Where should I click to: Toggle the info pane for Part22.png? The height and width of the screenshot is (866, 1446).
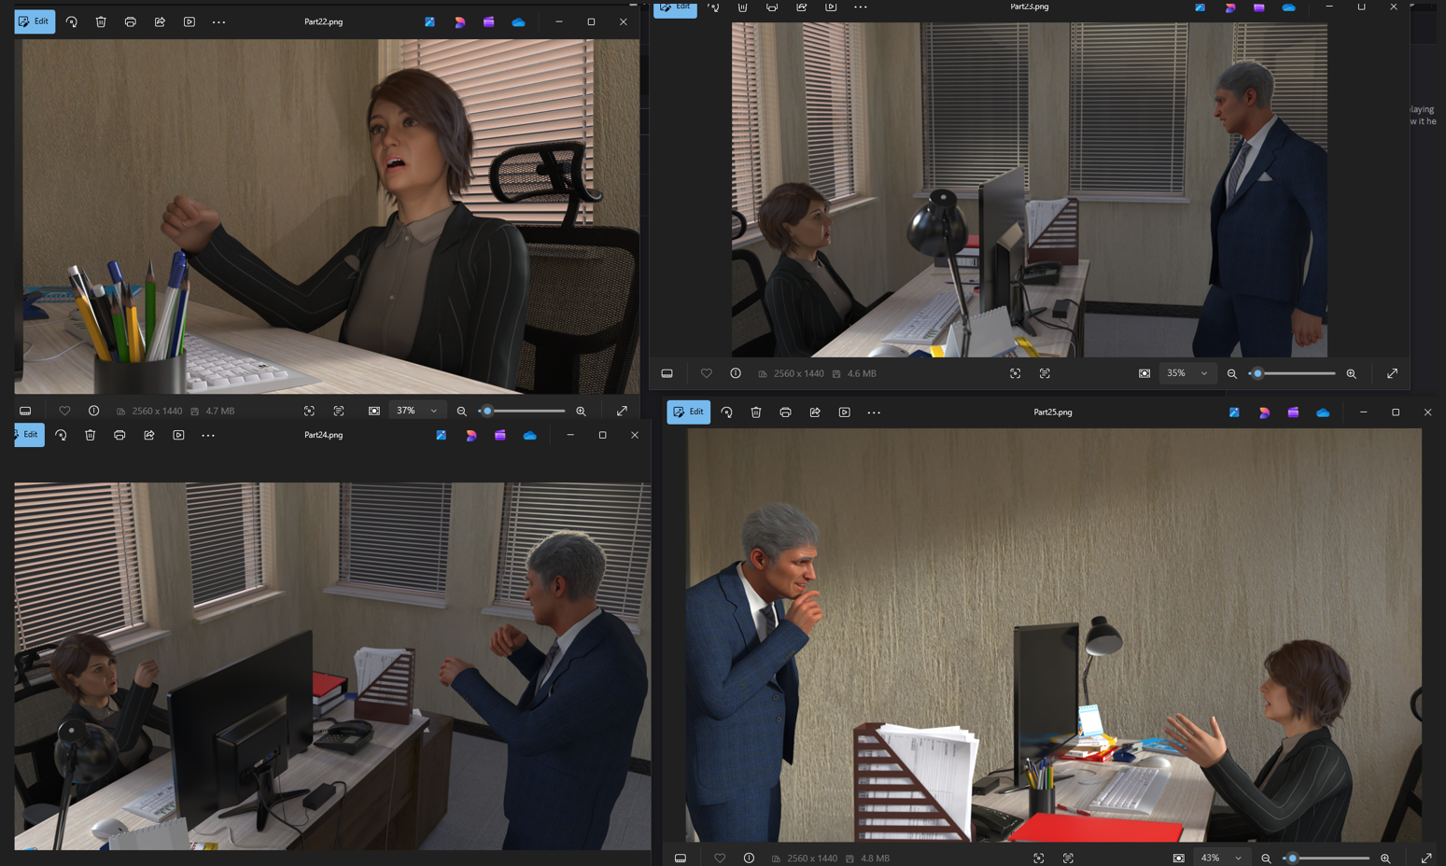click(x=93, y=411)
